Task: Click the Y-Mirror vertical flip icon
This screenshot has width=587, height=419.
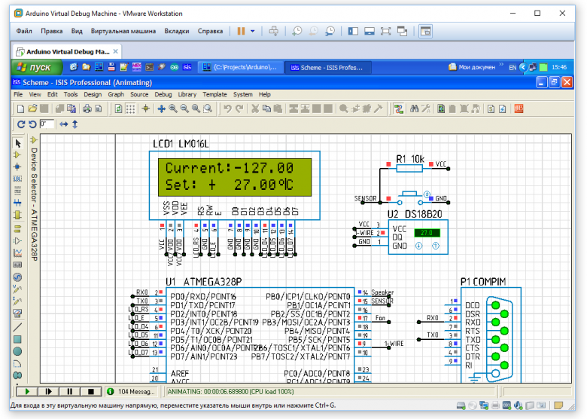Action: [x=75, y=124]
